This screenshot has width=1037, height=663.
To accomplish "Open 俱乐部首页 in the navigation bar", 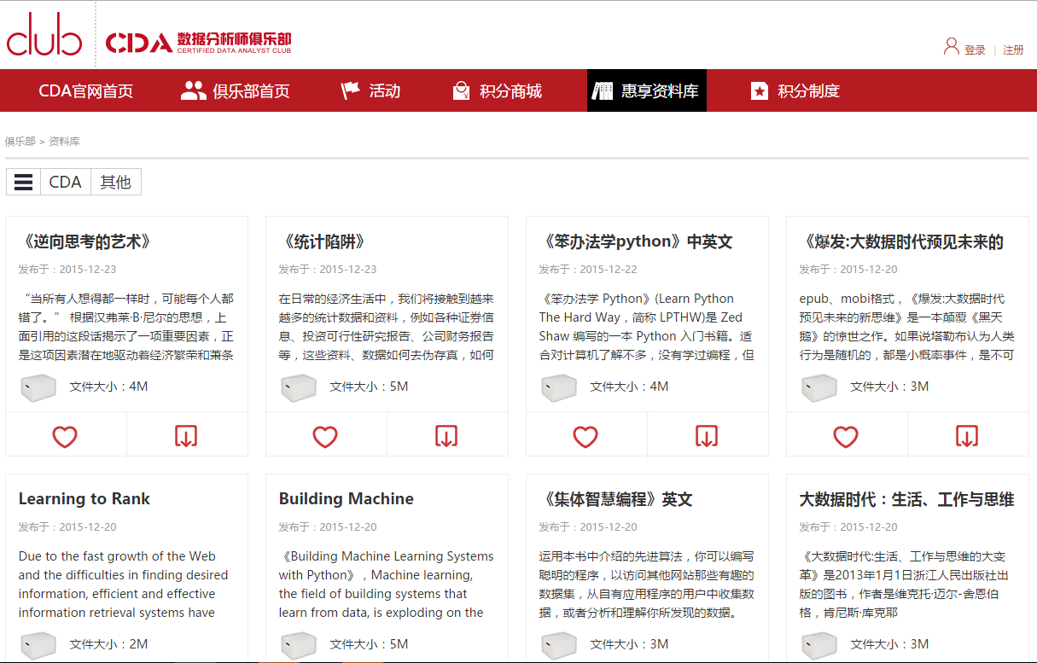I will pyautogui.click(x=235, y=90).
